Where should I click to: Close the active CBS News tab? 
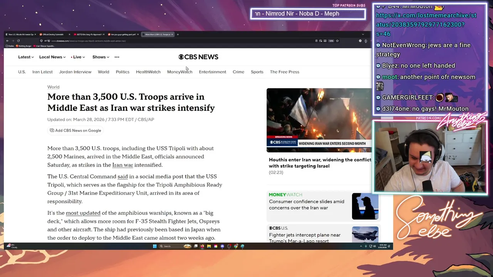coord(172,35)
